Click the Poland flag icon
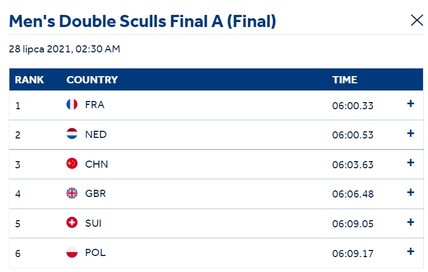This screenshot has height=272, width=428. click(x=72, y=252)
